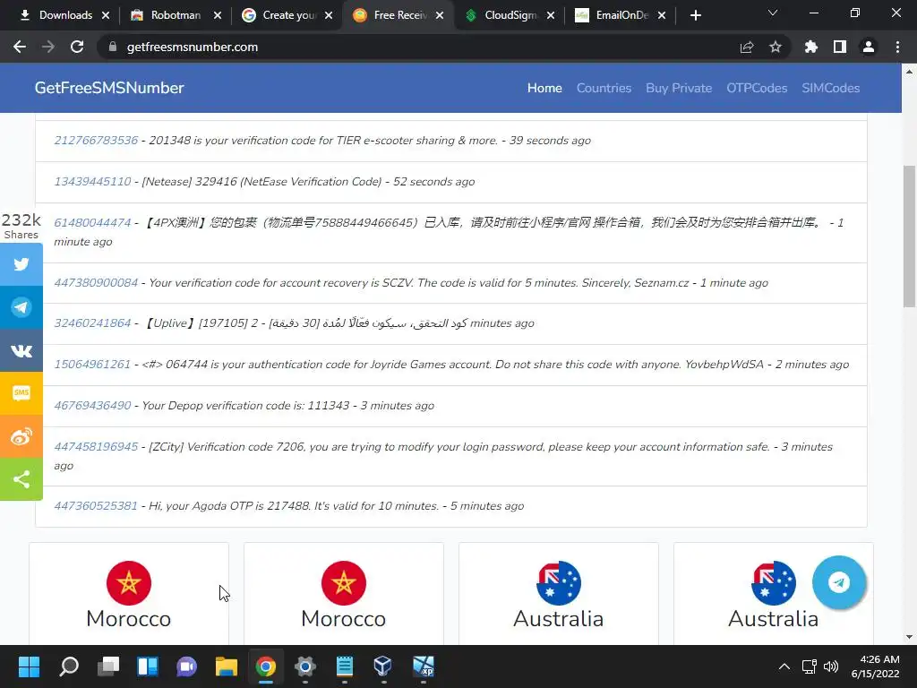This screenshot has width=917, height=688.
Task: Open the Windows Start menu
Action: [29, 666]
